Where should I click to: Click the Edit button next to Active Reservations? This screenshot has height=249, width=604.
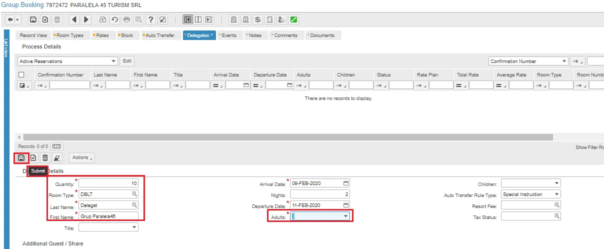tap(127, 61)
